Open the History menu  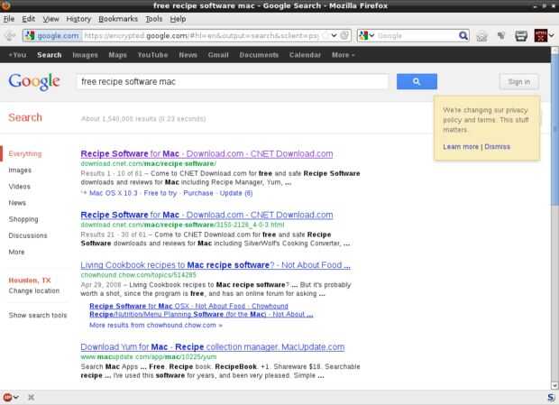pos(78,19)
